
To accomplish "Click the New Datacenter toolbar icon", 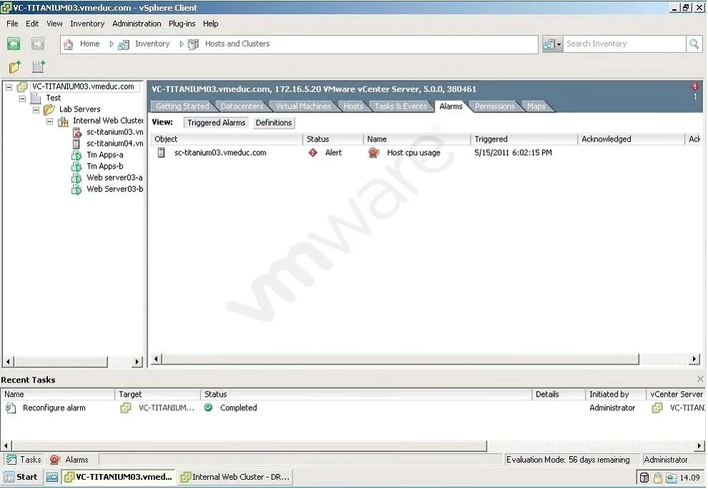I will [39, 66].
